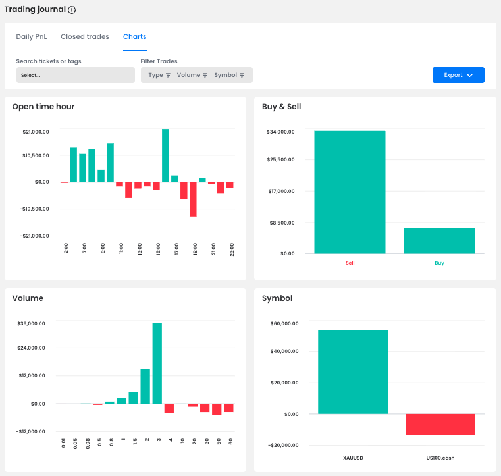The image size is (501, 476).
Task: Open the Closed trades tab
Action: coord(85,37)
